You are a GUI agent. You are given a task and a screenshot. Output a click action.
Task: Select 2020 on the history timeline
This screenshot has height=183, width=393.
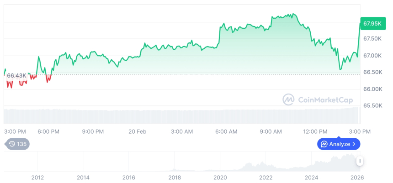coord(220,178)
